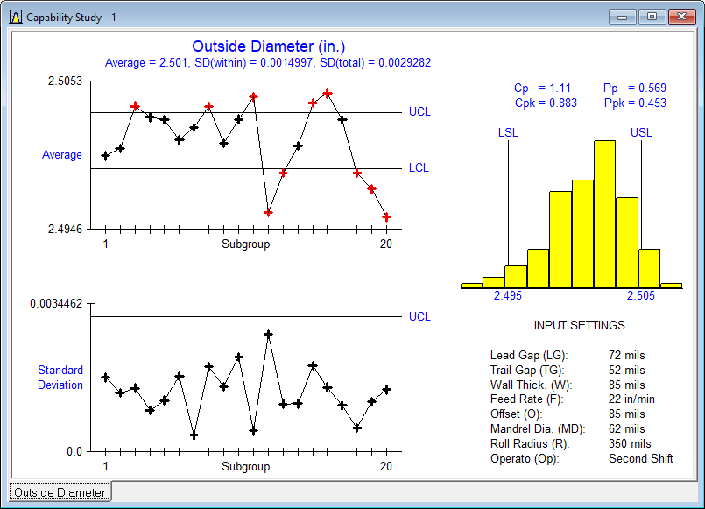Click the Cpk = 0.883 value
This screenshot has width=705, height=509.
point(546,103)
